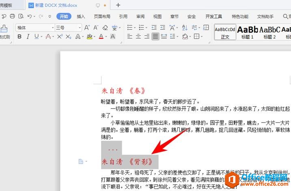Click the Format Painter brush icon

pos(4,29)
